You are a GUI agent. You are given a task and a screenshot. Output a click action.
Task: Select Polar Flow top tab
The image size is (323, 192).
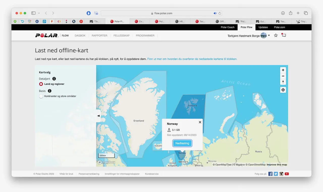[247, 27]
